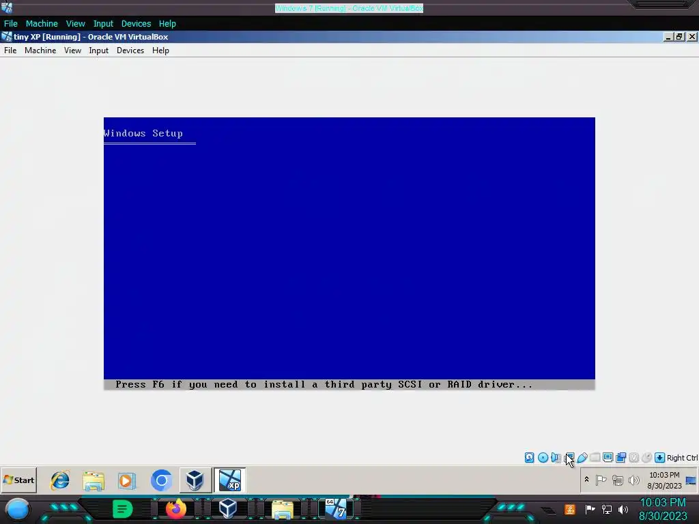699x524 pixels.
Task: Open View menu of tiny XP window
Action: click(72, 50)
